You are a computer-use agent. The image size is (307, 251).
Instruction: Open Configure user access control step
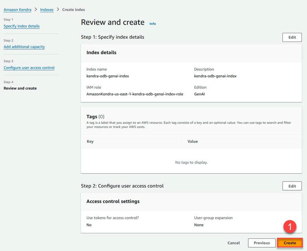click(x=29, y=68)
